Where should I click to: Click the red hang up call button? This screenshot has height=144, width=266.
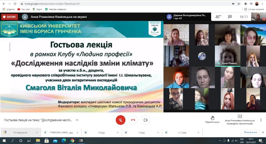(x=133, y=120)
